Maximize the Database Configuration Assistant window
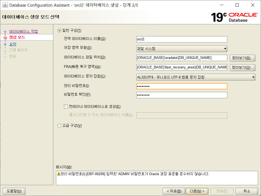Image resolution: width=261 pixels, height=196 pixels. point(237,5)
